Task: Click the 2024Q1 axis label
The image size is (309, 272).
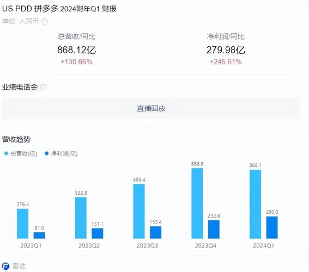Action: (x=263, y=246)
